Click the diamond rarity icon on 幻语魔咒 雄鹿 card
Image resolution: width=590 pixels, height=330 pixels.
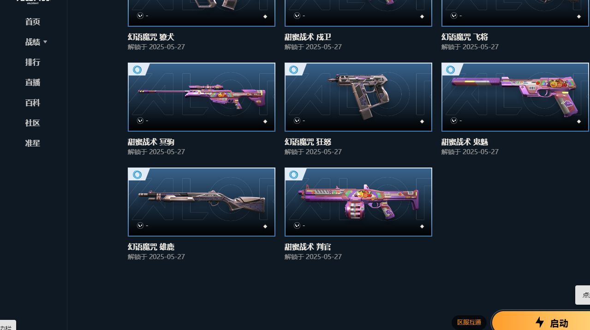pyautogui.click(x=265, y=226)
